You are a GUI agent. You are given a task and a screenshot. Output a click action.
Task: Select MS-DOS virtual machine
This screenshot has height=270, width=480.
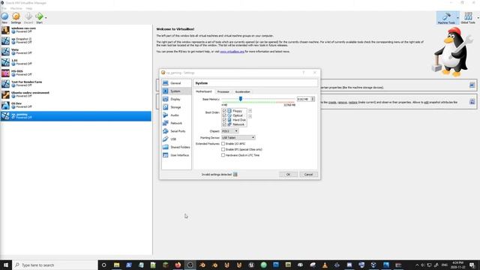tap(76, 73)
